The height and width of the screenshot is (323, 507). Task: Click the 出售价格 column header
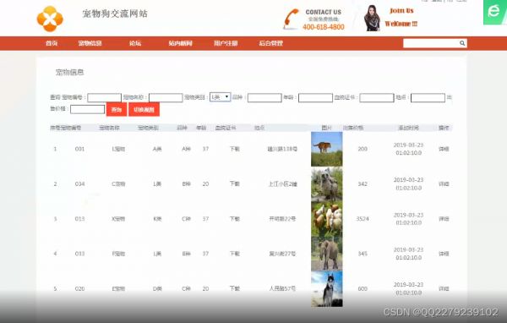click(x=353, y=128)
